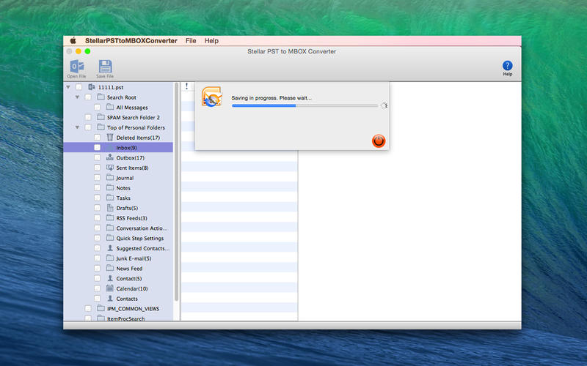Open the Help icon in toolbar
This screenshot has width=587, height=366.
(x=507, y=66)
